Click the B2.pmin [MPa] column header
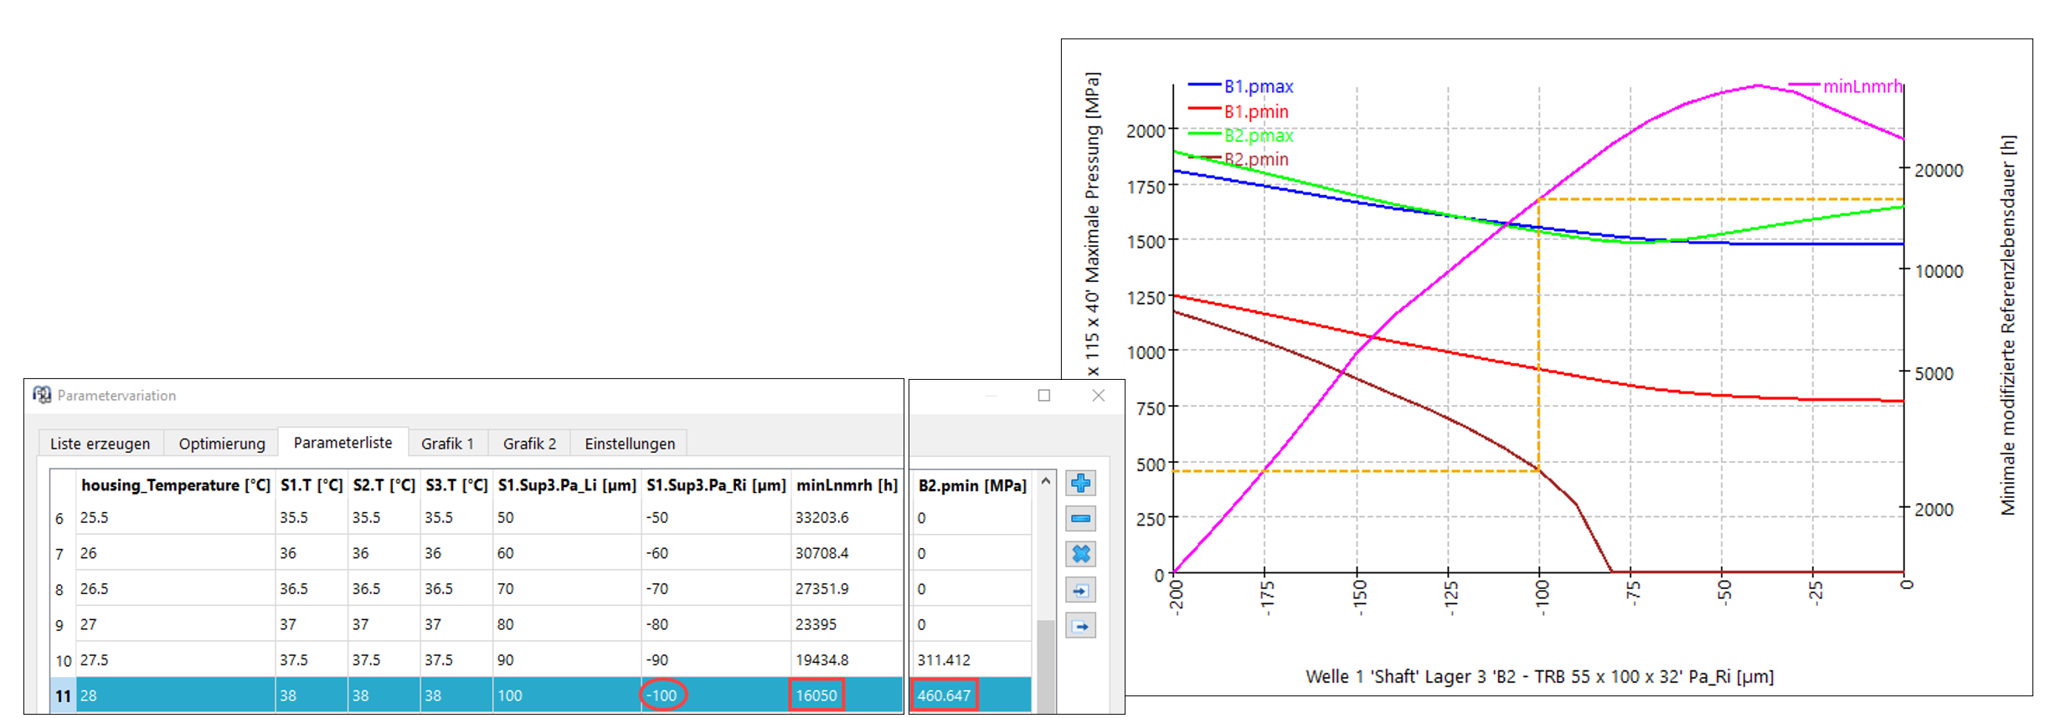The image size is (2055, 718). click(971, 485)
